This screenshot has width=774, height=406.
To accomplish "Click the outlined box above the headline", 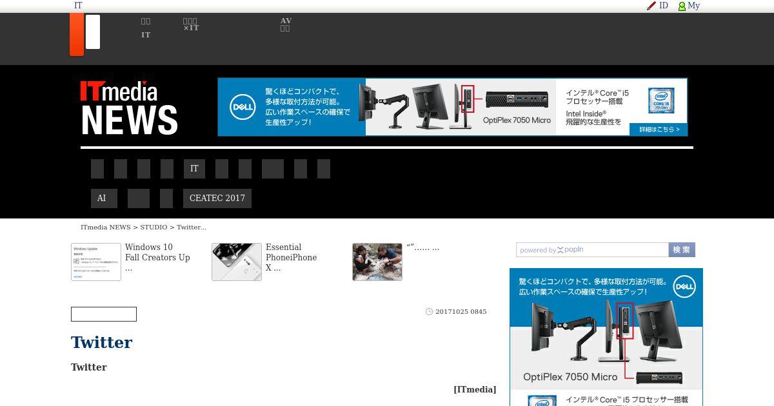I will point(104,314).
